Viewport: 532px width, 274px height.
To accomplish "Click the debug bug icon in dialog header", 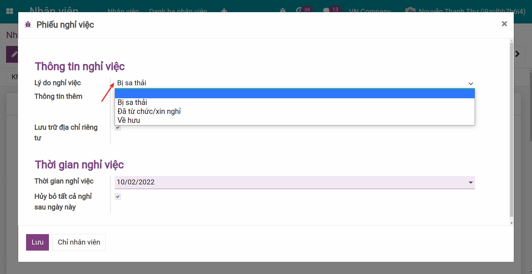I will pos(28,25).
